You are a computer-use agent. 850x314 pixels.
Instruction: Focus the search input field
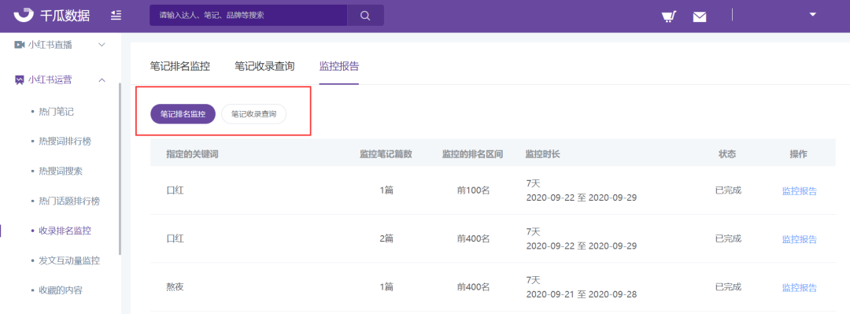[x=248, y=15]
